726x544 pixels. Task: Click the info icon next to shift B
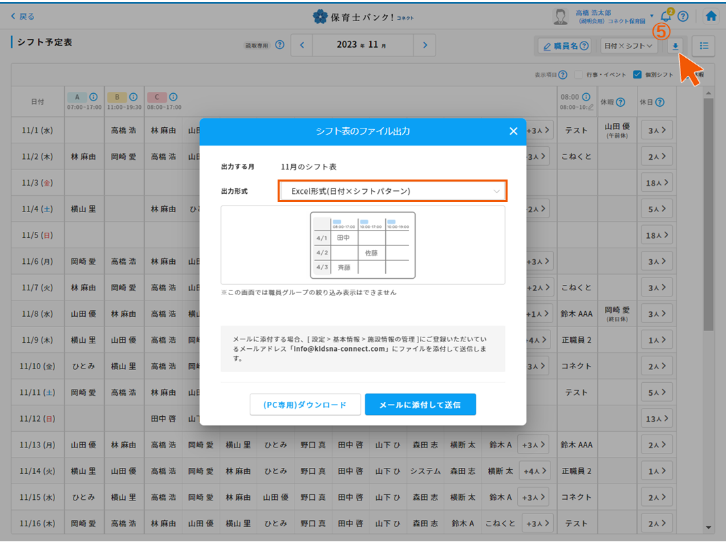133,97
